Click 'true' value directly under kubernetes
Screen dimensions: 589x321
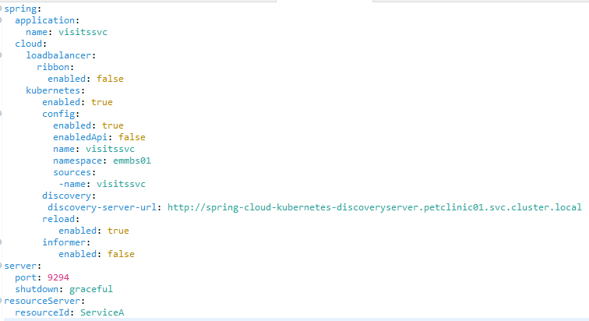102,102
